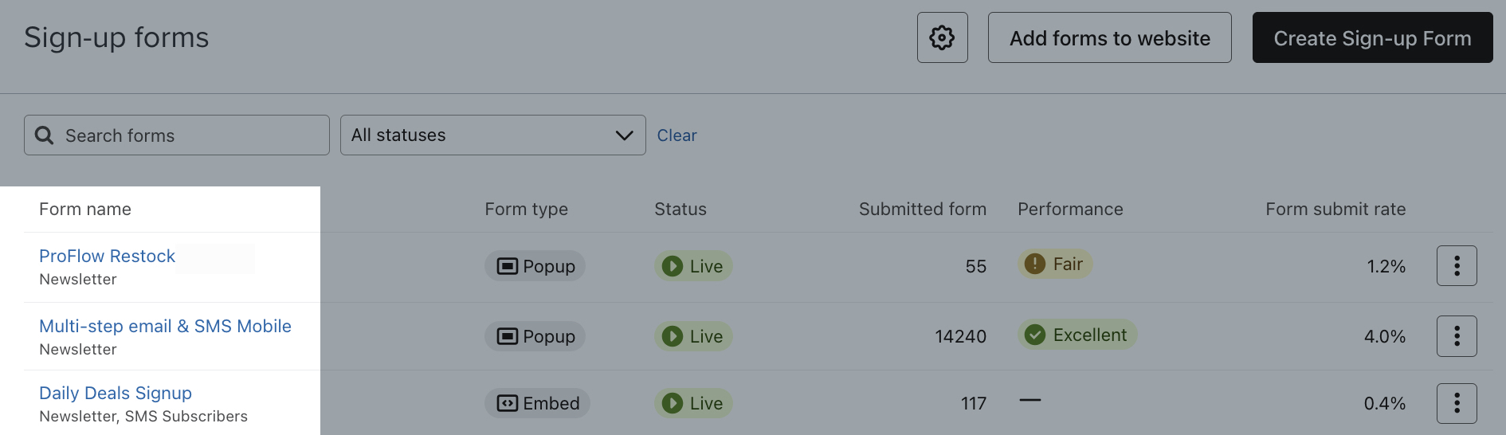Sort by Form submit rate column
Screen dimensions: 1506x435
click(x=1335, y=210)
